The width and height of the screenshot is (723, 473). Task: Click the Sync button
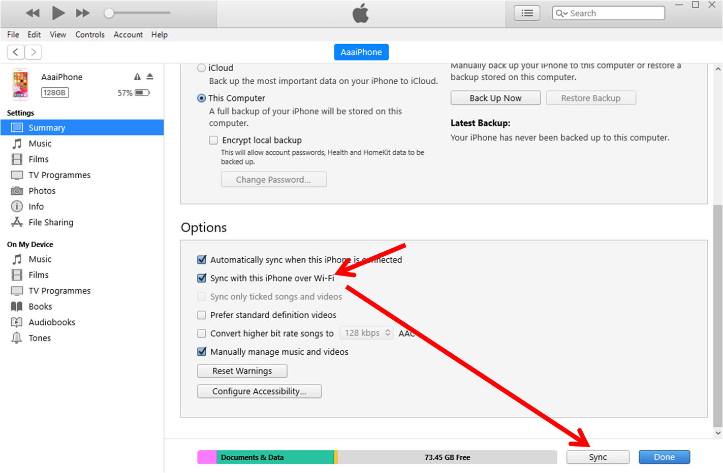[x=598, y=457]
